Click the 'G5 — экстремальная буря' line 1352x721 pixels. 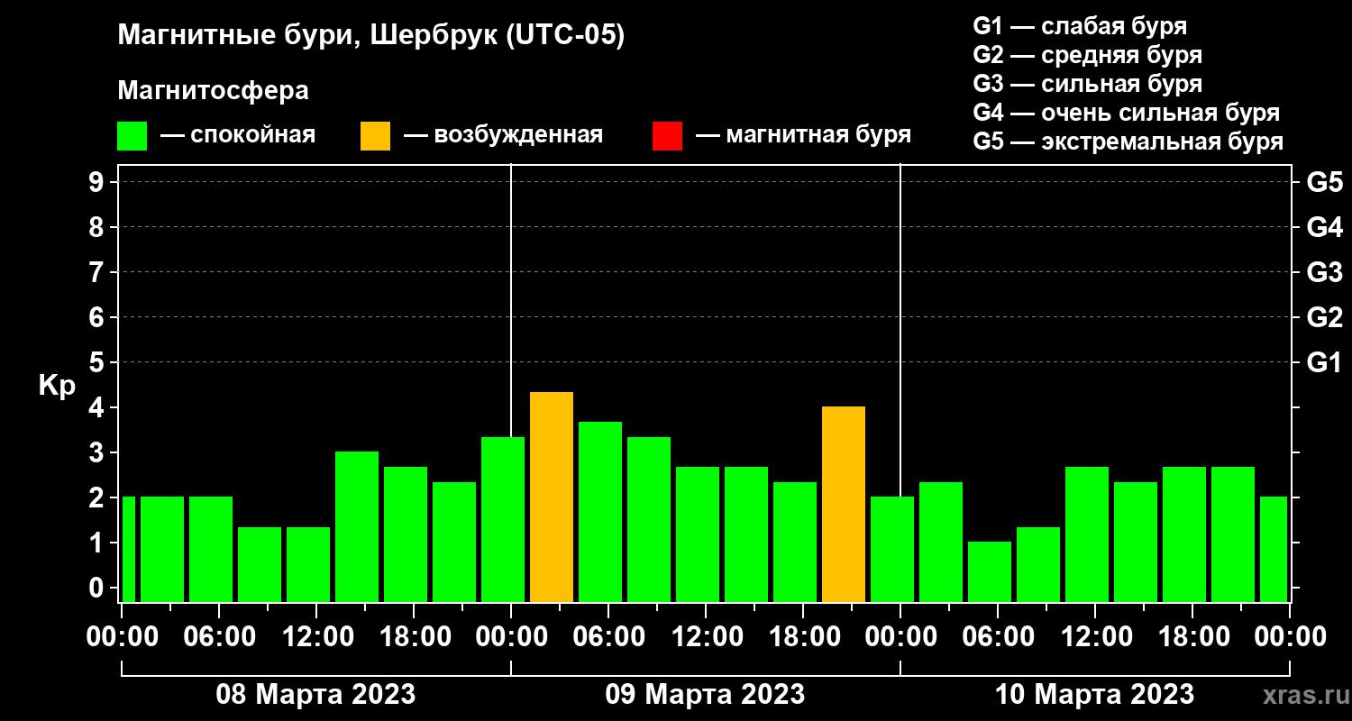coord(1128,141)
